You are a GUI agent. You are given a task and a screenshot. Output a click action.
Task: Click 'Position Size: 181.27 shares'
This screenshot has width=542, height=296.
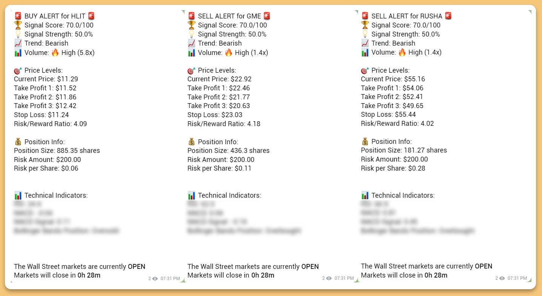tap(404, 150)
